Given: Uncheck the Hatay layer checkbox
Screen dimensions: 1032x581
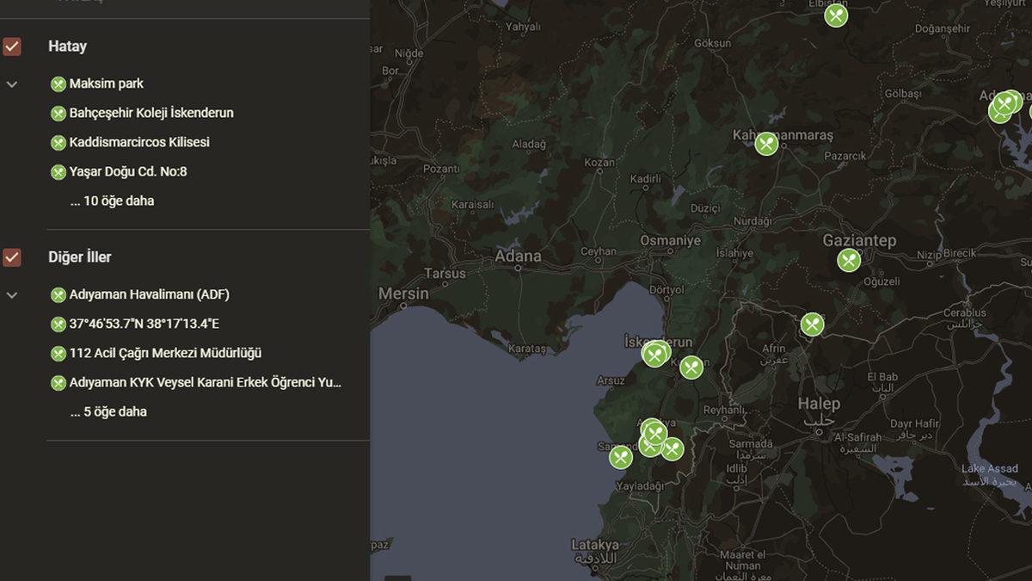Looking at the screenshot, I should [12, 46].
